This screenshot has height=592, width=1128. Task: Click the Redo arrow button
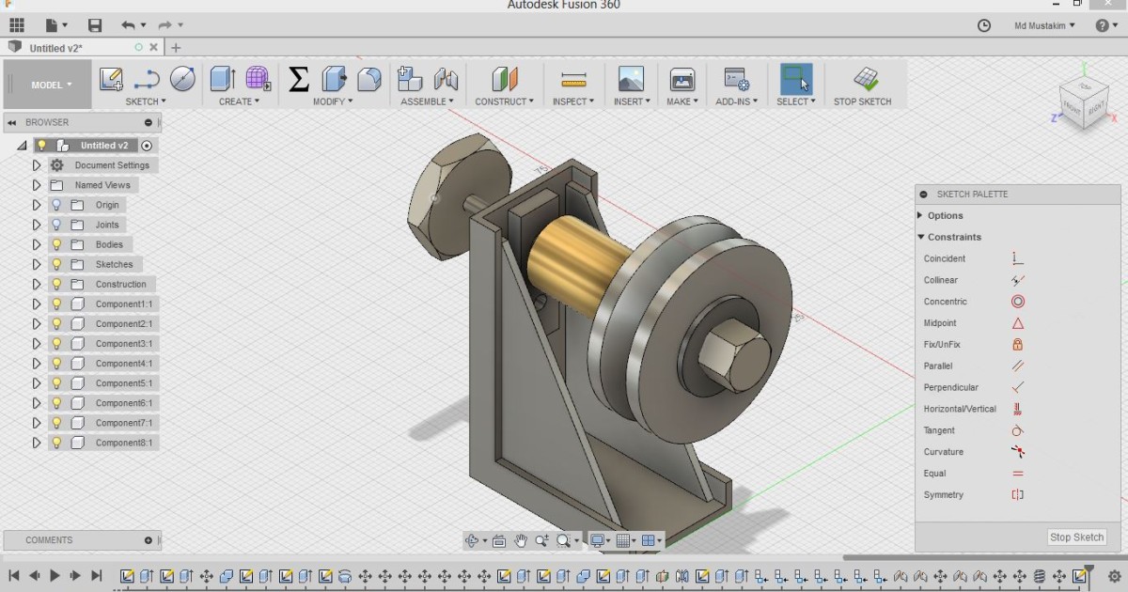[x=164, y=25]
